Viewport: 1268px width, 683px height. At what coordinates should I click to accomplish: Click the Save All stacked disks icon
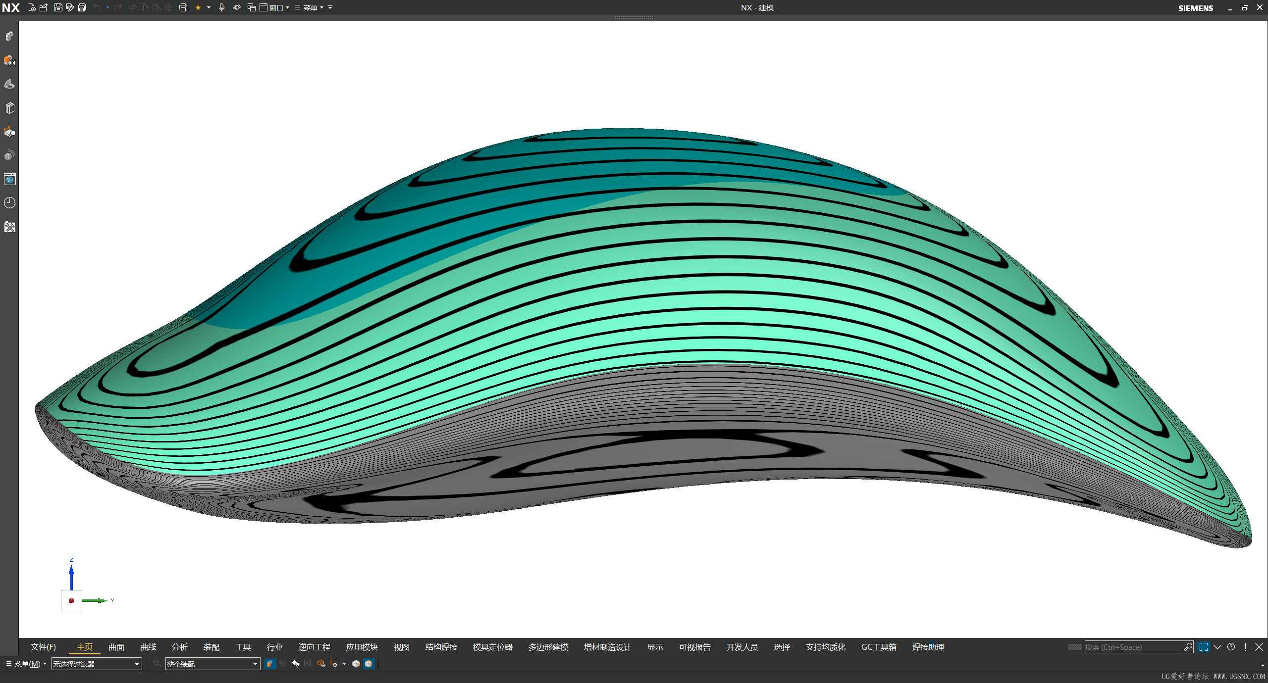pos(82,7)
